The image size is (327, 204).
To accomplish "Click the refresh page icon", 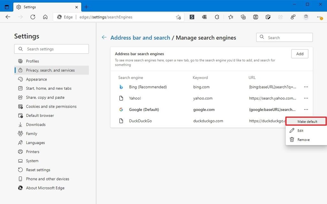I will 33,17.
